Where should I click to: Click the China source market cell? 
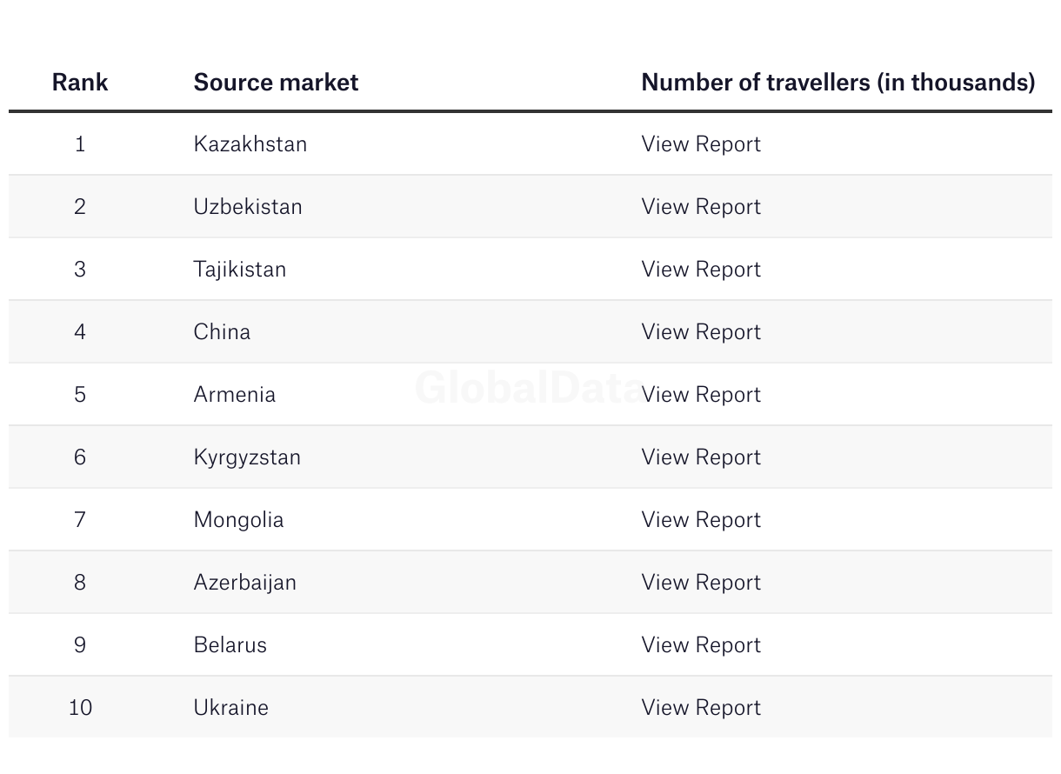pyautogui.click(x=222, y=331)
